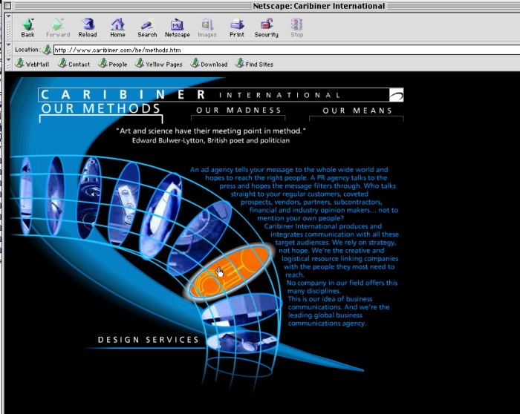This screenshot has width=520, height=414.
Task: Click the second blue oval image from the left
Action: (x=55, y=195)
